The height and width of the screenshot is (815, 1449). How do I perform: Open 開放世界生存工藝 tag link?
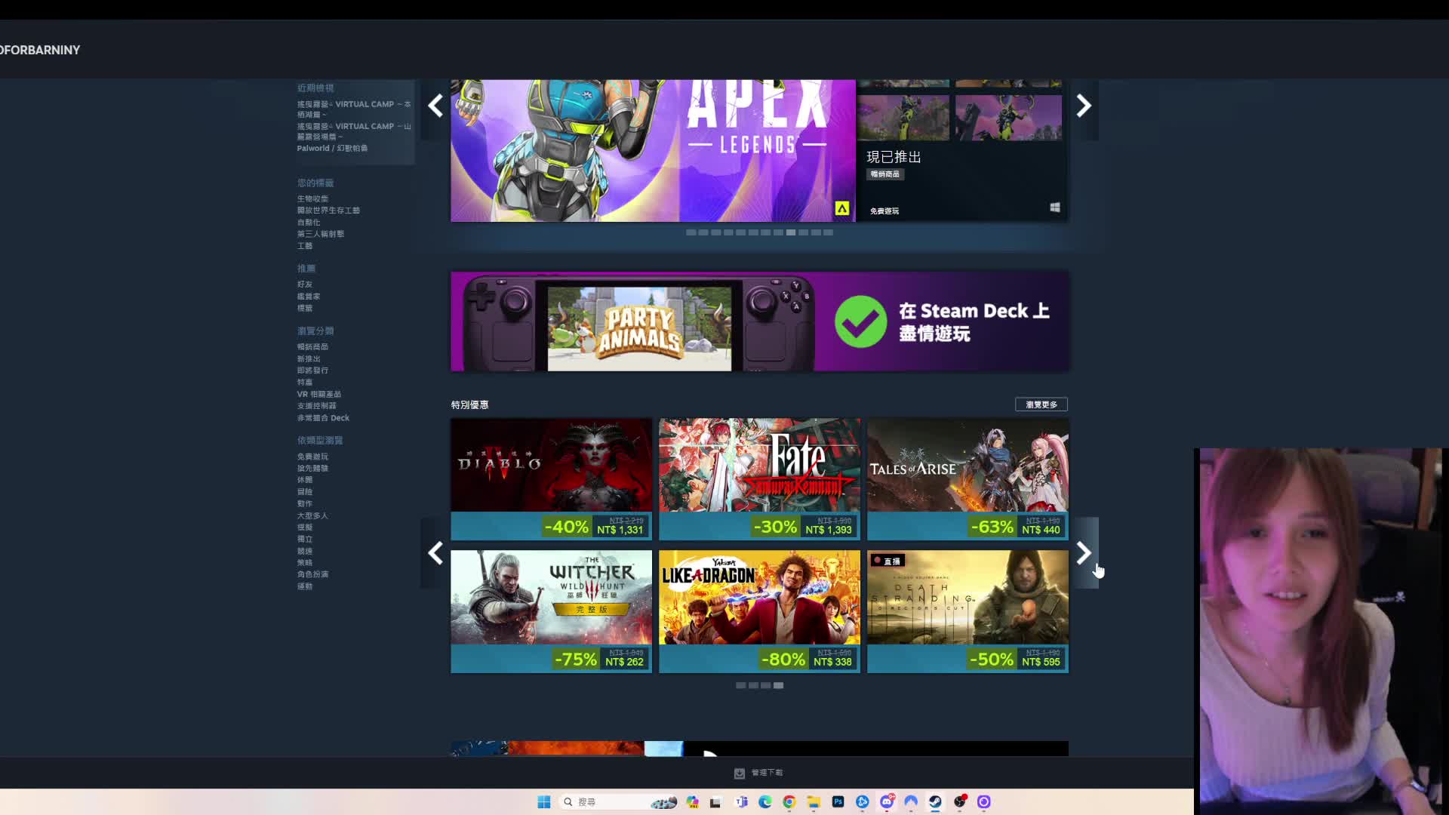pos(328,211)
